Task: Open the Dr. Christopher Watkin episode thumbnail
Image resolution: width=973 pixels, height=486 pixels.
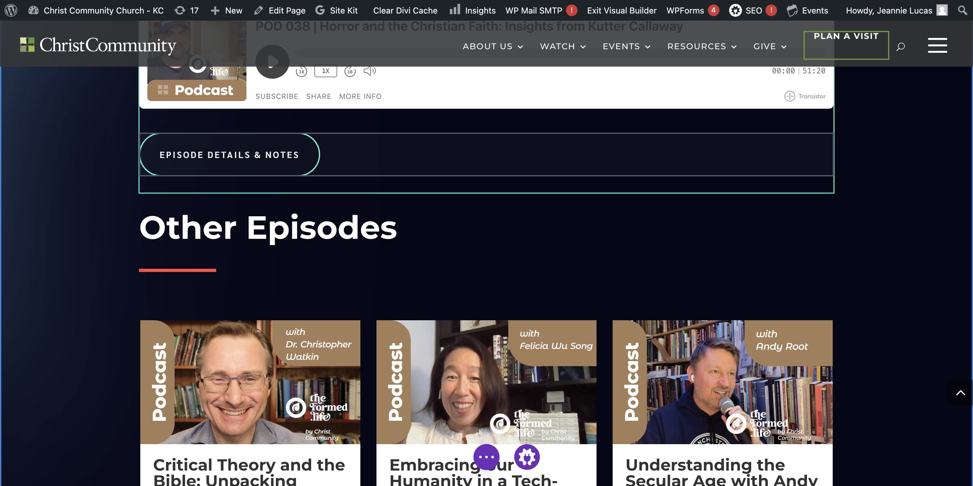Action: pyautogui.click(x=250, y=382)
